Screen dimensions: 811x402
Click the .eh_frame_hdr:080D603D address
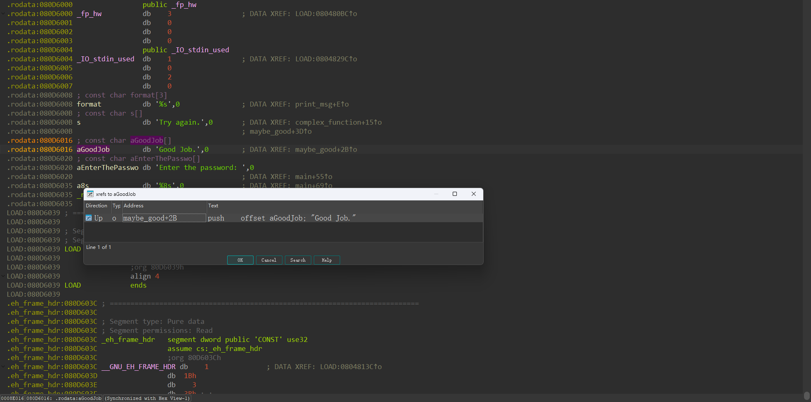point(52,376)
